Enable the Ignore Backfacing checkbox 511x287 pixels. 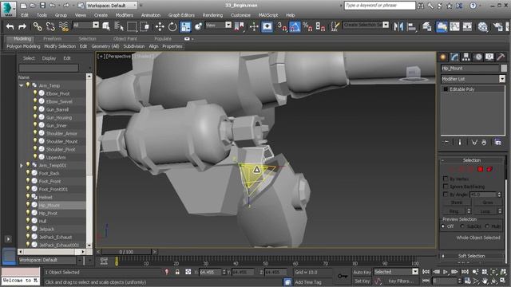click(x=446, y=187)
